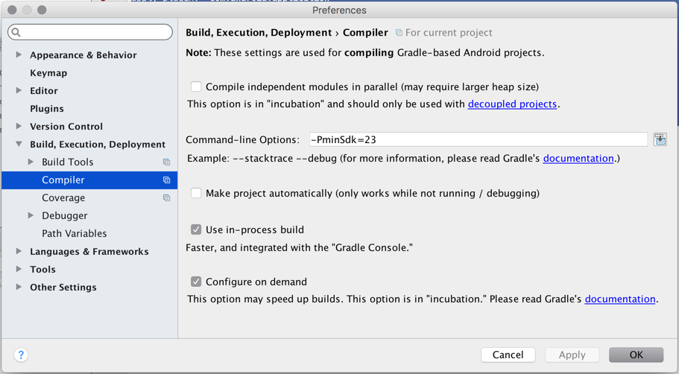Click project-level icon next to Coverage

click(x=166, y=198)
